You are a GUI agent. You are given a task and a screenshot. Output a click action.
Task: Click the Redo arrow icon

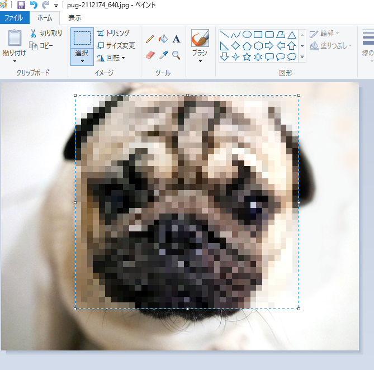(x=45, y=5)
